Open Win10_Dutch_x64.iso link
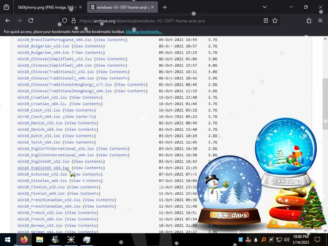This screenshot has width=328, height=246. click(x=39, y=142)
